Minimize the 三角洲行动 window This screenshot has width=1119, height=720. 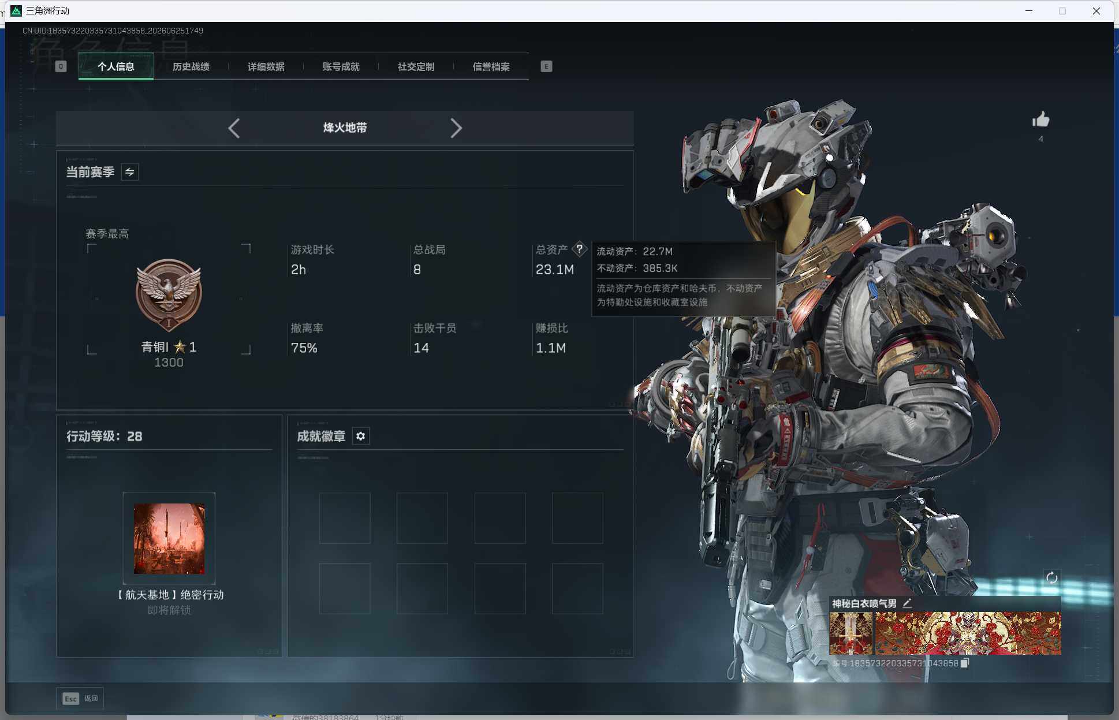[x=1029, y=11]
